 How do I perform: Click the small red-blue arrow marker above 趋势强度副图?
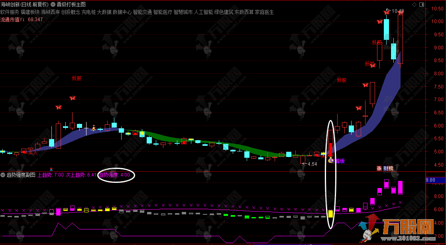51,169
